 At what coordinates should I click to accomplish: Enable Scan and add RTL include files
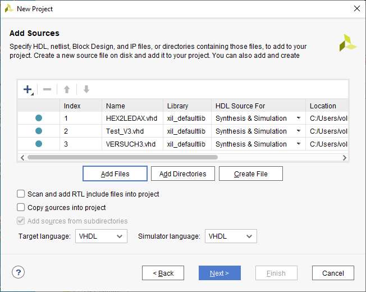pos(21,194)
